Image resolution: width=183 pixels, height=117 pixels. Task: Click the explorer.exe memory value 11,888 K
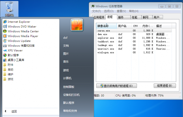coord(148,38)
